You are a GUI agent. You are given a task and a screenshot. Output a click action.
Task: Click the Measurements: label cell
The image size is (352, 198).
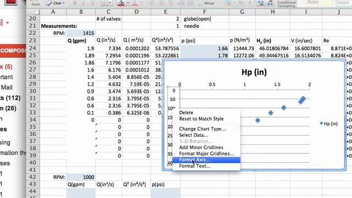coord(59,26)
